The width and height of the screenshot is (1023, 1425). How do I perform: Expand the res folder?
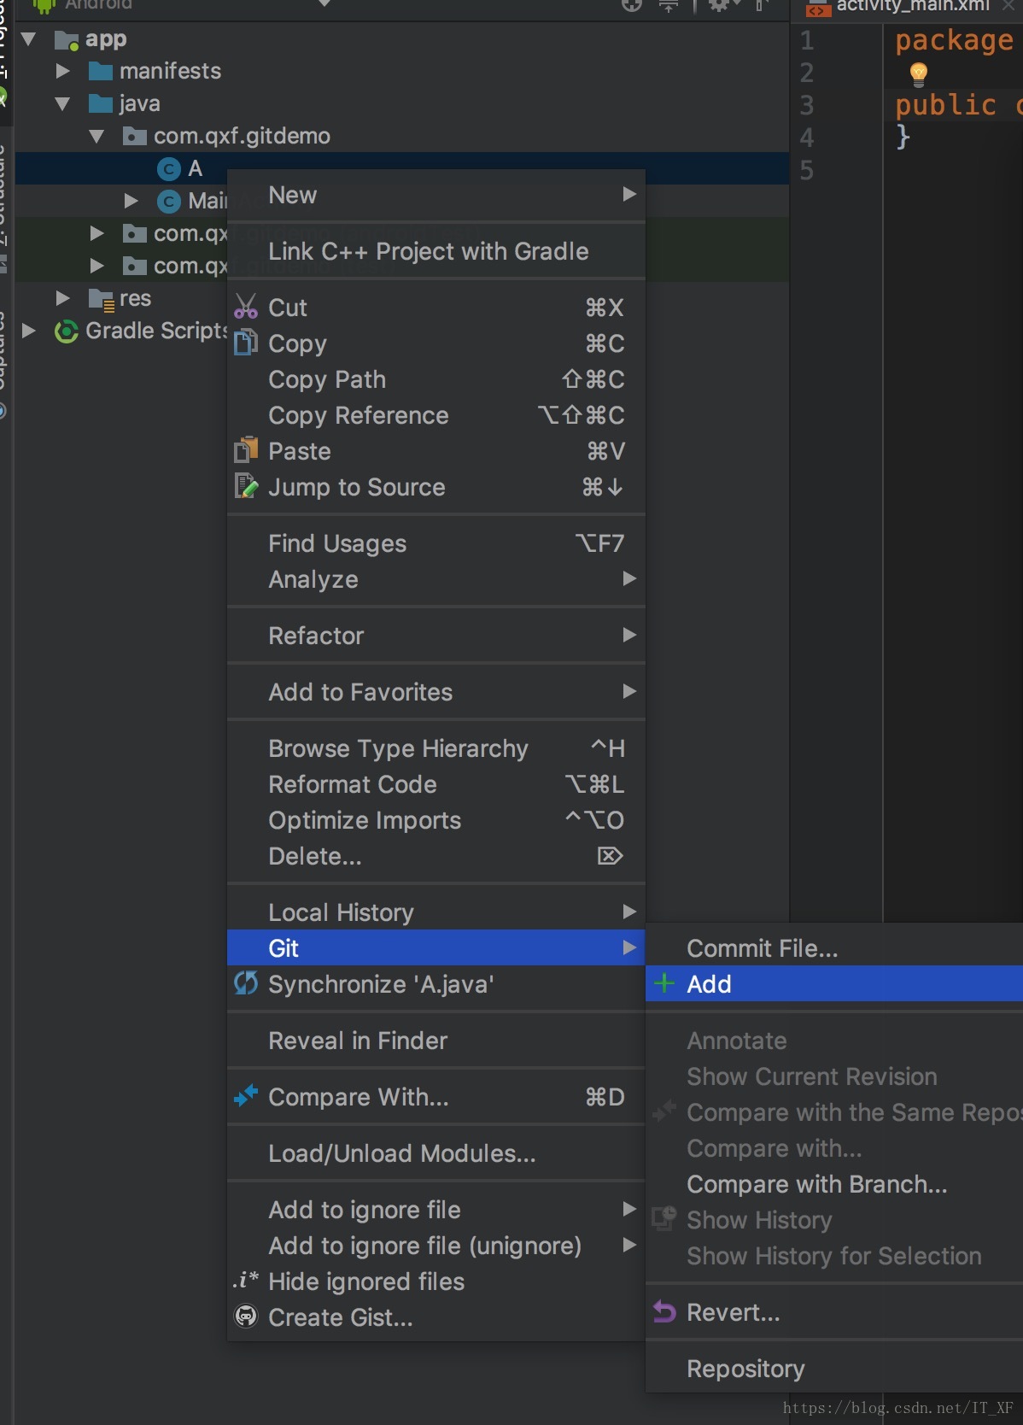coord(62,298)
